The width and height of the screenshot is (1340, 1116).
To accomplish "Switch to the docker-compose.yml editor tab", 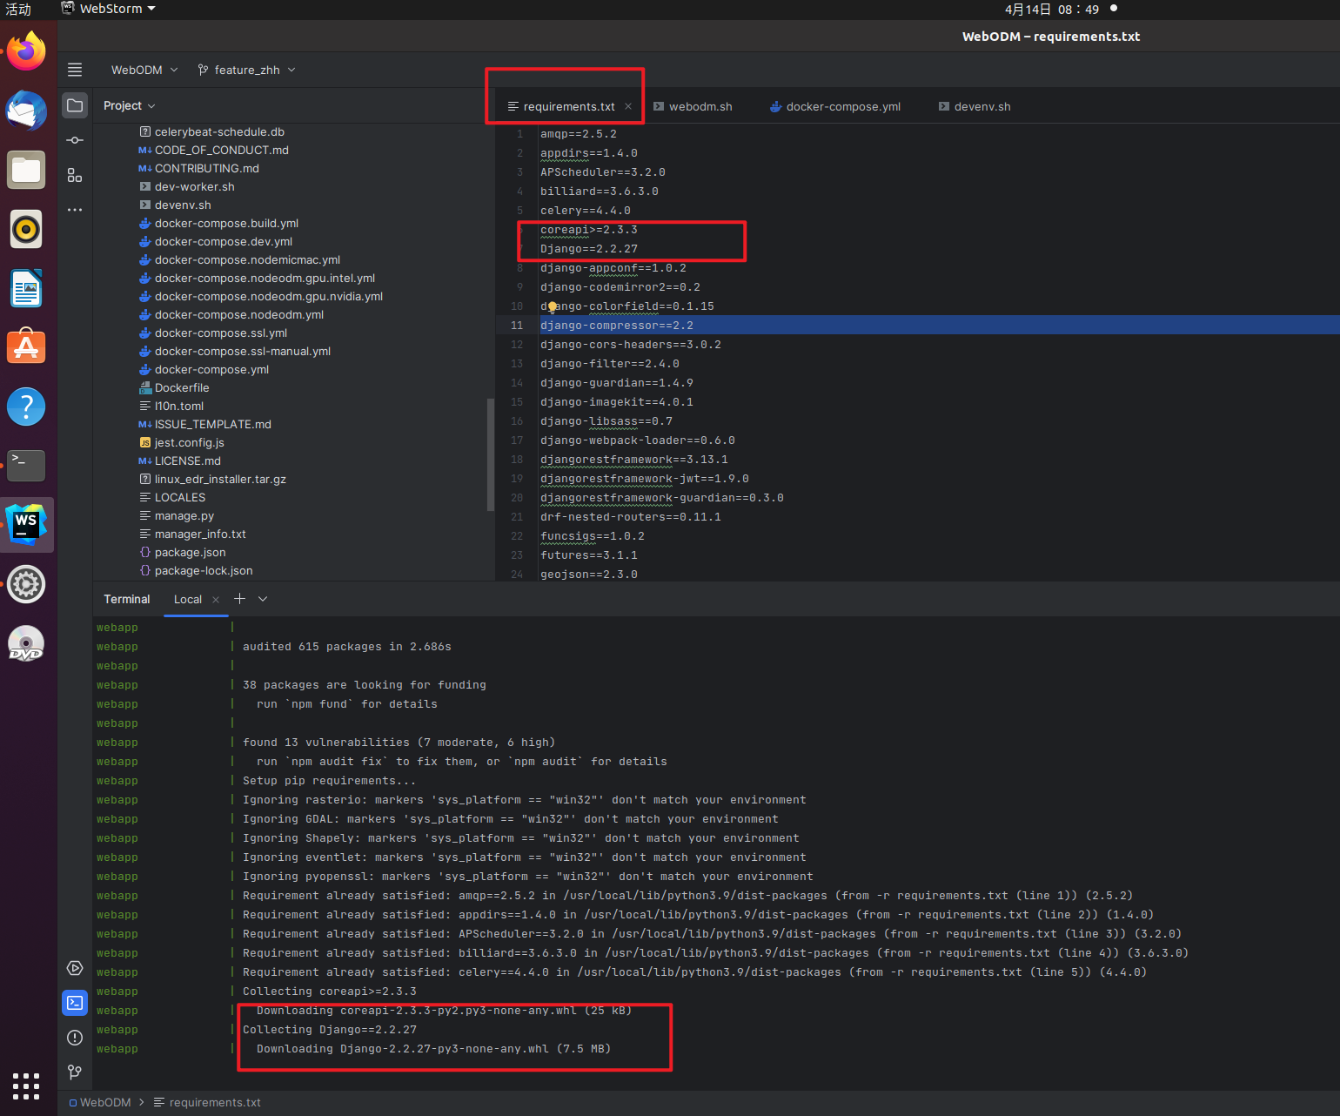I will [835, 107].
